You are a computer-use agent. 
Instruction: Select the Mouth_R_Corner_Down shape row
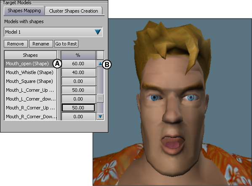click(x=30, y=117)
